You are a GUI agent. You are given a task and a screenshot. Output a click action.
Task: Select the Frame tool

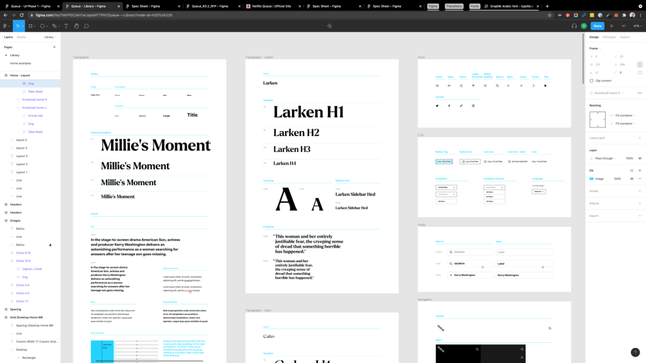click(30, 26)
